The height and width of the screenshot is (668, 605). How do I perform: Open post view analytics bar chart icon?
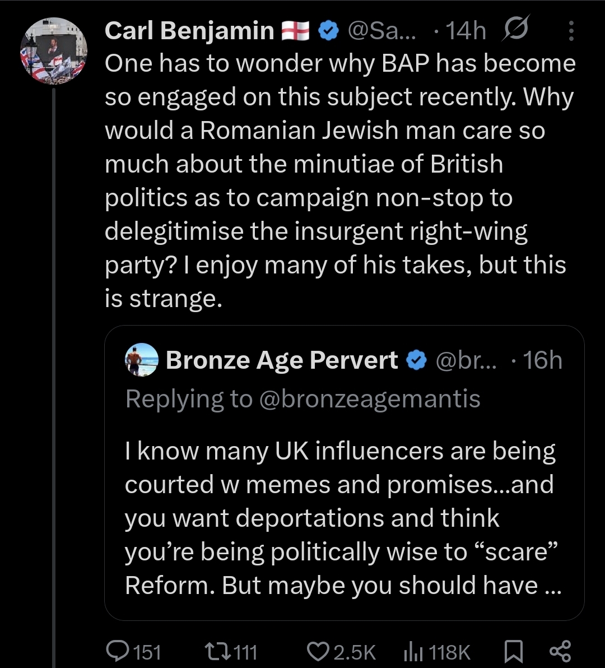click(413, 651)
